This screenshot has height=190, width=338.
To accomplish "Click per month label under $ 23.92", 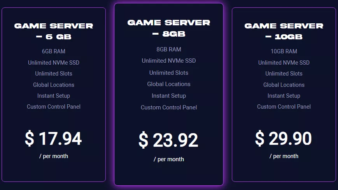I will [x=169, y=159].
